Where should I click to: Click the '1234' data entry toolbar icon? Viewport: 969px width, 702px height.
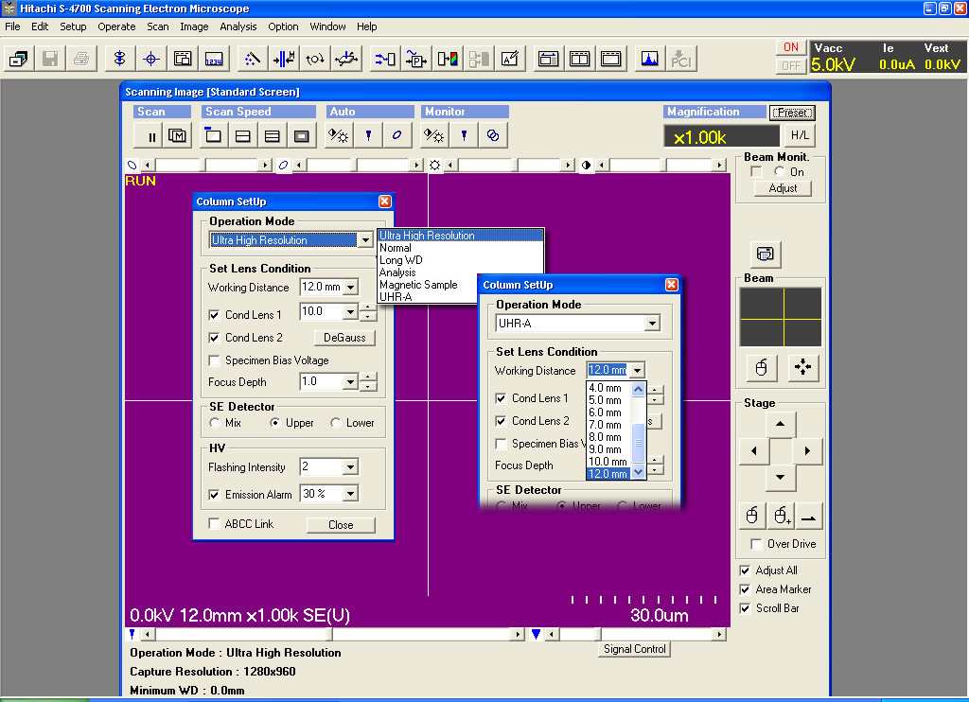tap(214, 60)
